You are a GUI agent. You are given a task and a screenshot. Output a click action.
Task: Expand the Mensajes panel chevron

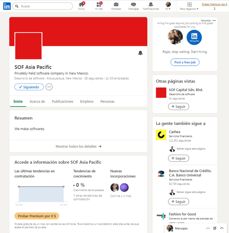click(222, 228)
